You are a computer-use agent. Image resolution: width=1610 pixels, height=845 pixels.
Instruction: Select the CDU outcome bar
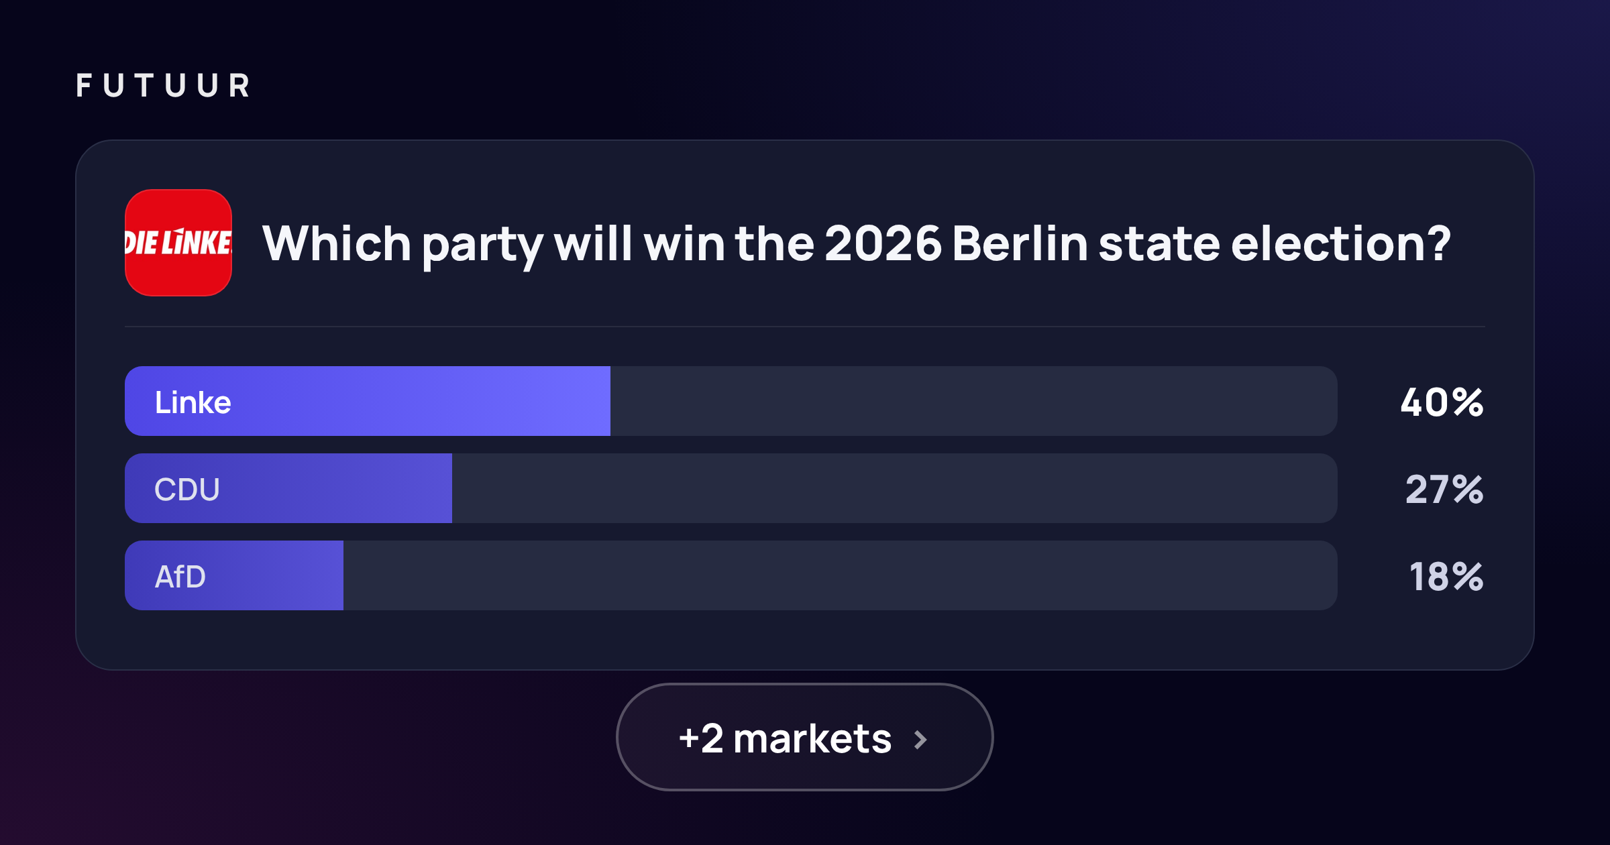731,488
